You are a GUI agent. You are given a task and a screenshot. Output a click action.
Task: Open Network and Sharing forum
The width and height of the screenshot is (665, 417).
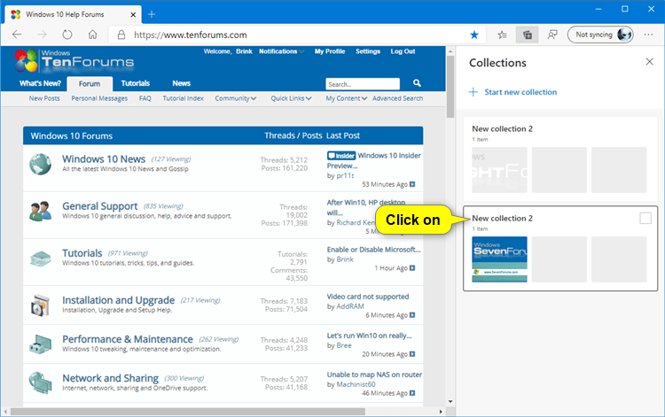pyautogui.click(x=110, y=378)
